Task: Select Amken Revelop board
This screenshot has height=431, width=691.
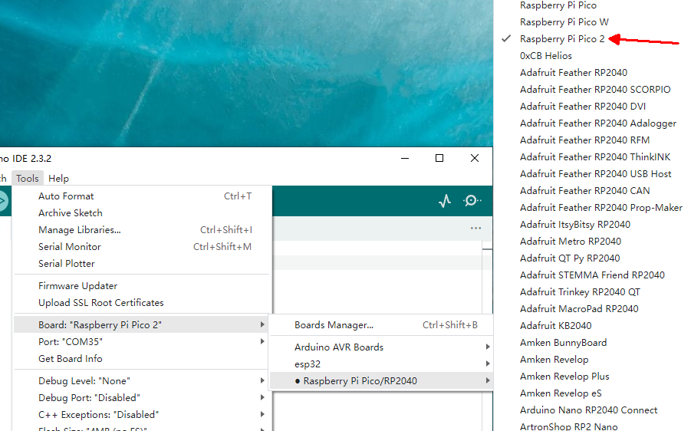Action: coord(554,360)
